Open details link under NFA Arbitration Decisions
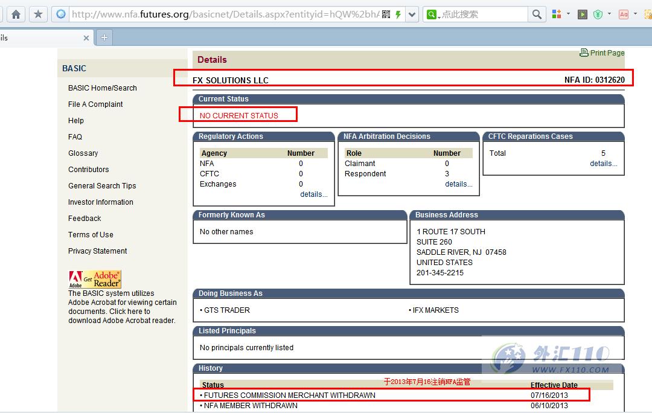This screenshot has width=652, height=413. (x=459, y=184)
